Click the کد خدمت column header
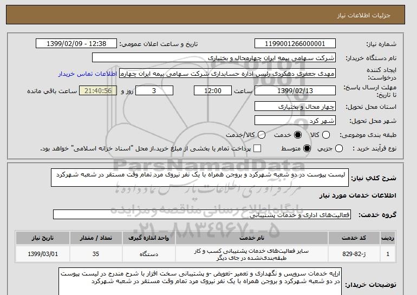Viewport: 417px width, 295px height. pos(354,238)
